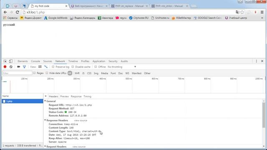Screen dimensions: 267x150
Task: Enable the Preserve log checkbox
Action: (x=53, y=67)
